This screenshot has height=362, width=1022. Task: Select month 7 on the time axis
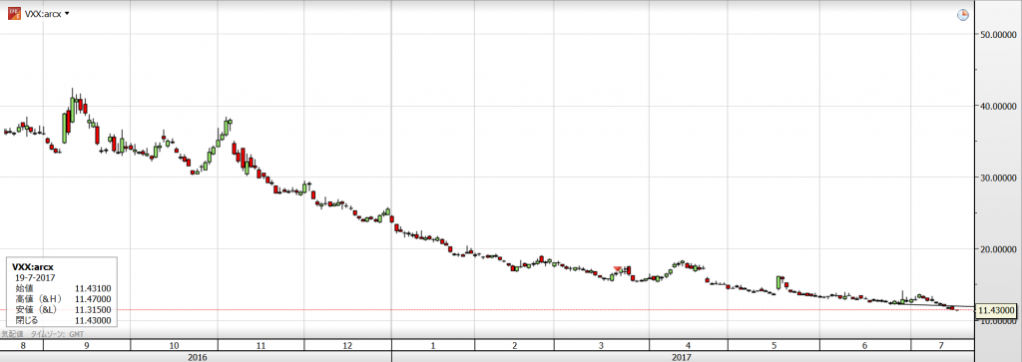(941, 345)
